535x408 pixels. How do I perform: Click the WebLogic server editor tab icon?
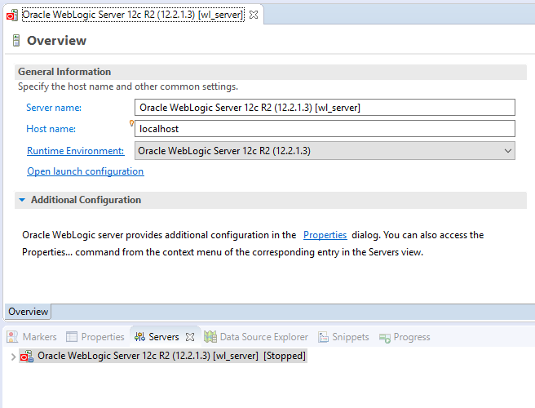tap(12, 15)
